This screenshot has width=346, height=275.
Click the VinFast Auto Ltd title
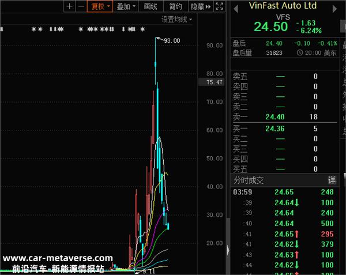tap(283, 6)
